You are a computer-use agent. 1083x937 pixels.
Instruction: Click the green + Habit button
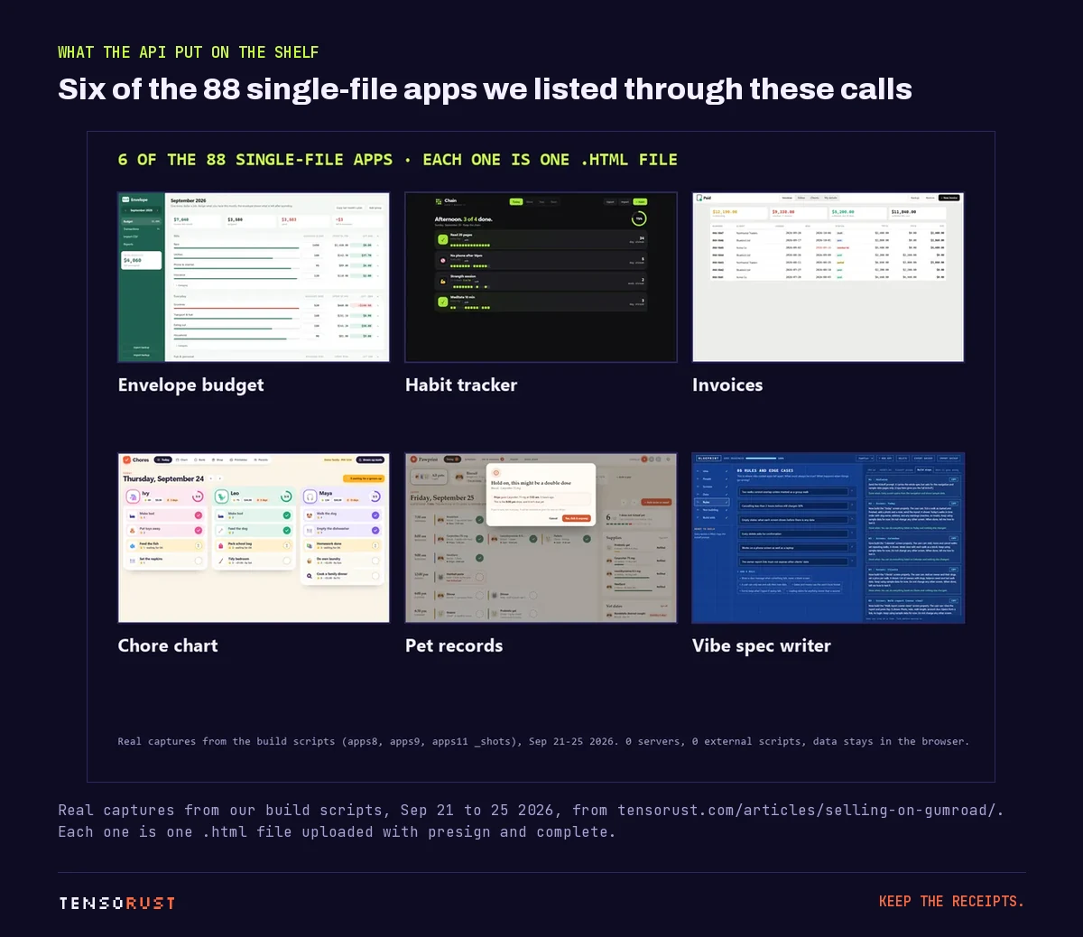(x=641, y=202)
